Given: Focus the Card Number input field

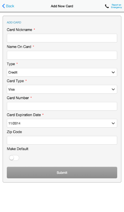Looking at the screenshot, I should (x=62, y=106).
